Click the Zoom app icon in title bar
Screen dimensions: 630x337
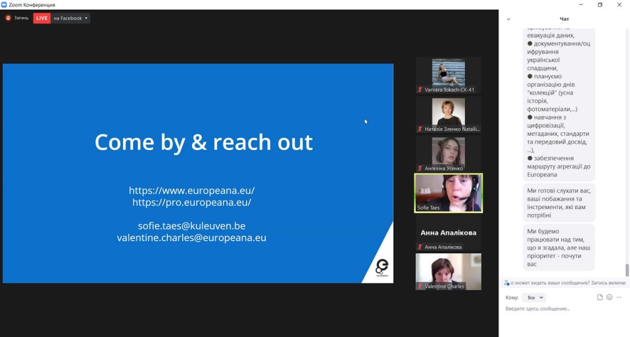click(x=4, y=5)
